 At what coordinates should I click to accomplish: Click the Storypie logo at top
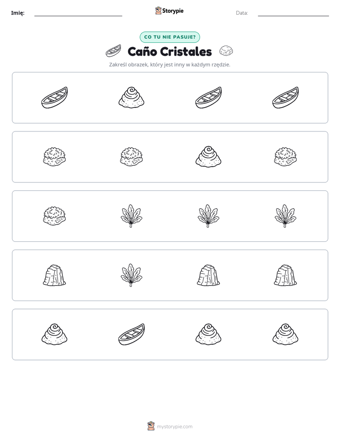click(x=169, y=10)
